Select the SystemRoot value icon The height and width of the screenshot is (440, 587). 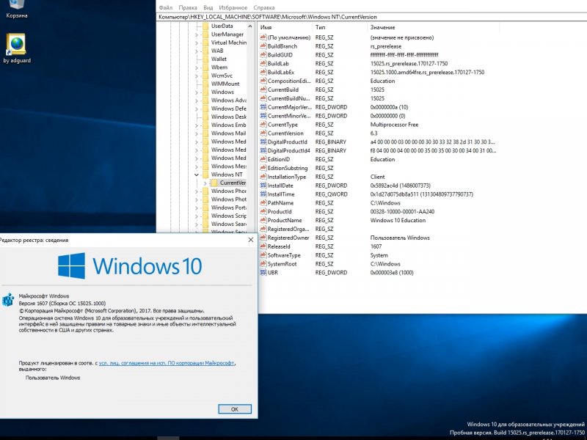point(263,264)
